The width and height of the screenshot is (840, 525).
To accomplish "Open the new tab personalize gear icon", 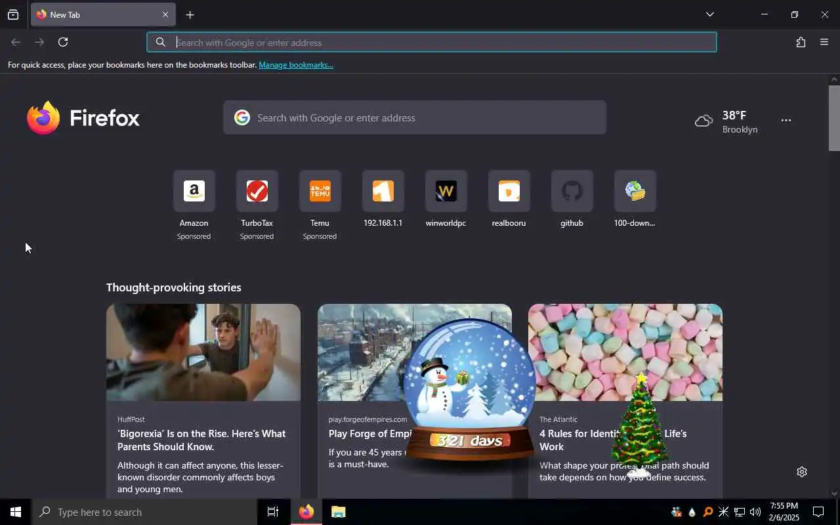I will click(x=801, y=472).
